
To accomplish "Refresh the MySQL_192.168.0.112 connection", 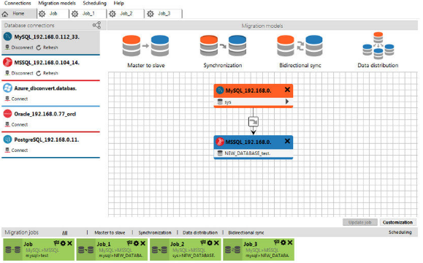I will tap(47, 47).
